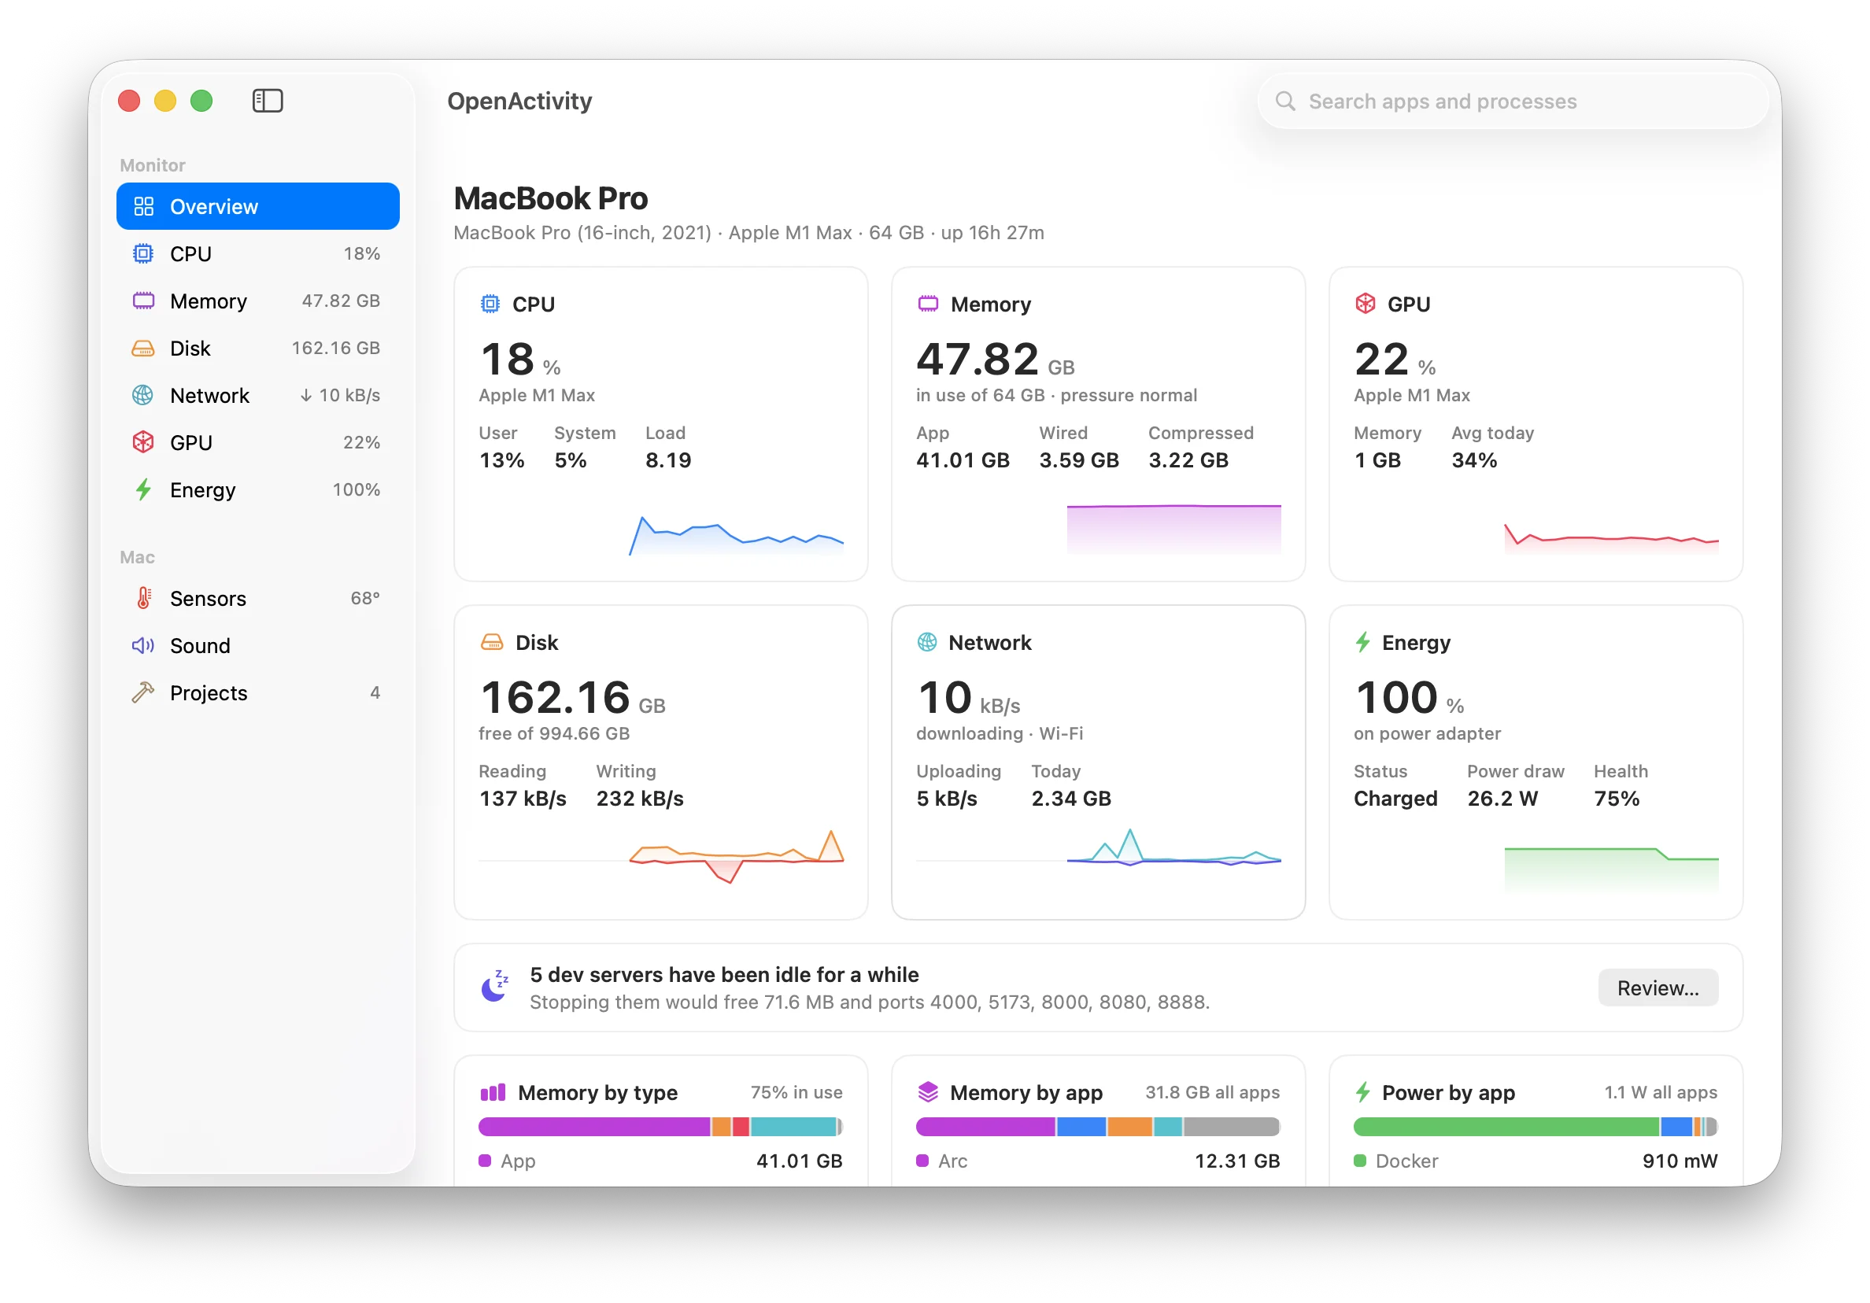
Task: Click the globe icon in Network card
Action: [x=927, y=642]
